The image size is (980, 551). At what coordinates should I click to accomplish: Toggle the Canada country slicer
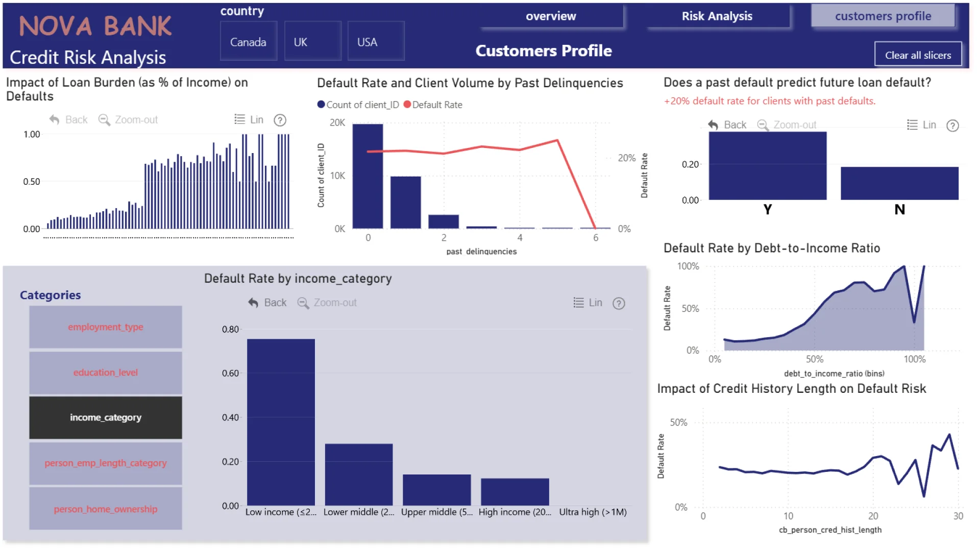248,42
